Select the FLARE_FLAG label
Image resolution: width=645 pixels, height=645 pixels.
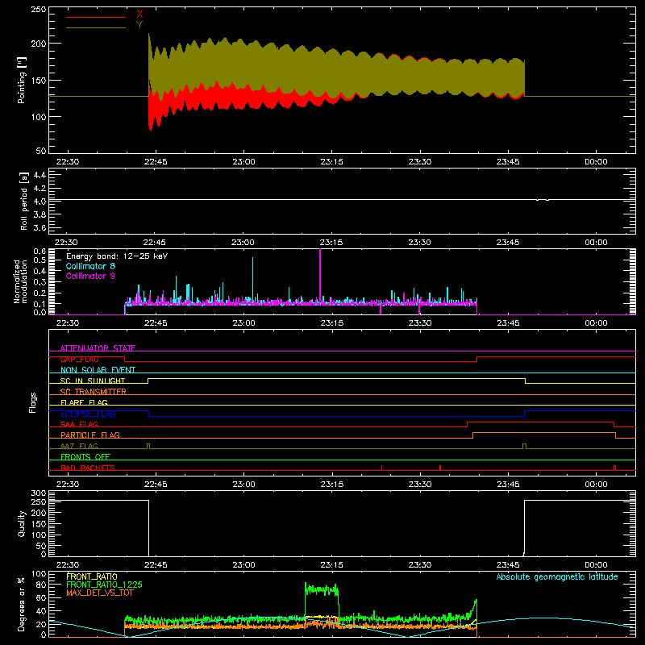click(x=84, y=402)
